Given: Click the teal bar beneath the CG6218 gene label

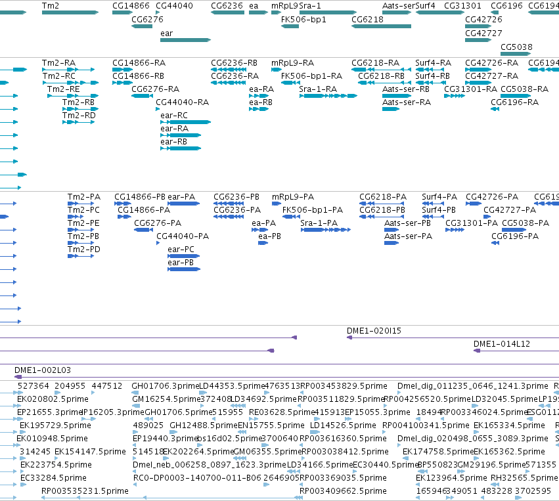Looking at the screenshot, I should (381, 26).
